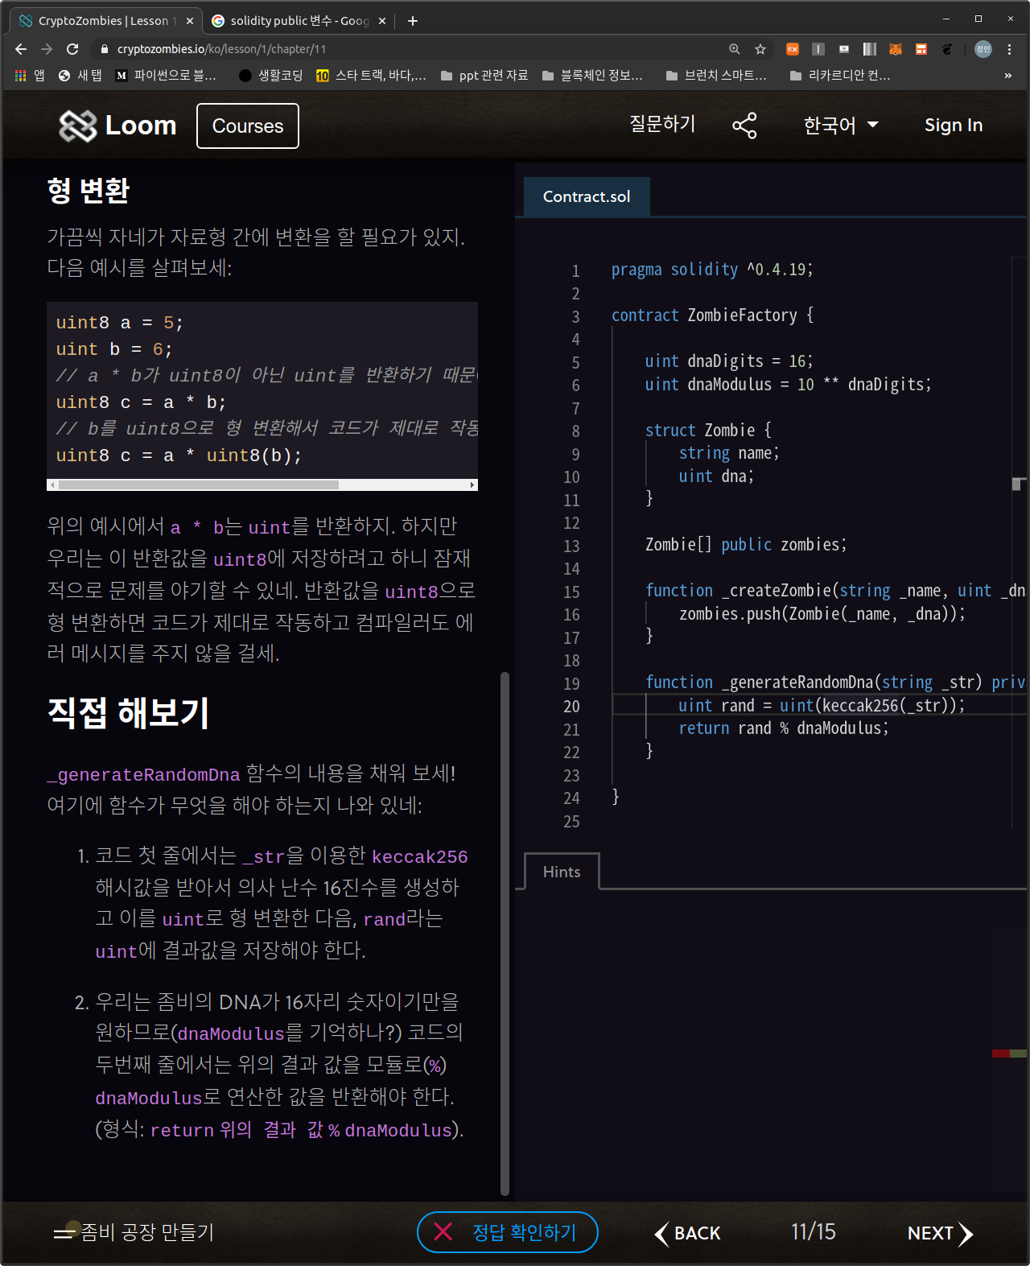Click the 'return rand % dnaModulus;' code line
1030x1266 pixels.
pos(784,728)
